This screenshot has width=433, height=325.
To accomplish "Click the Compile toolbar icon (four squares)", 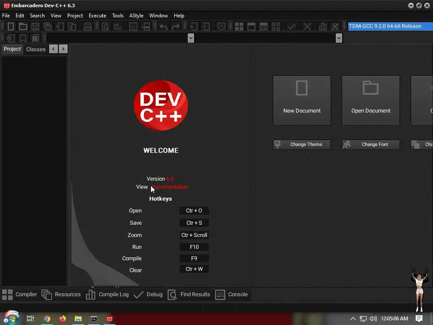I will [239, 27].
